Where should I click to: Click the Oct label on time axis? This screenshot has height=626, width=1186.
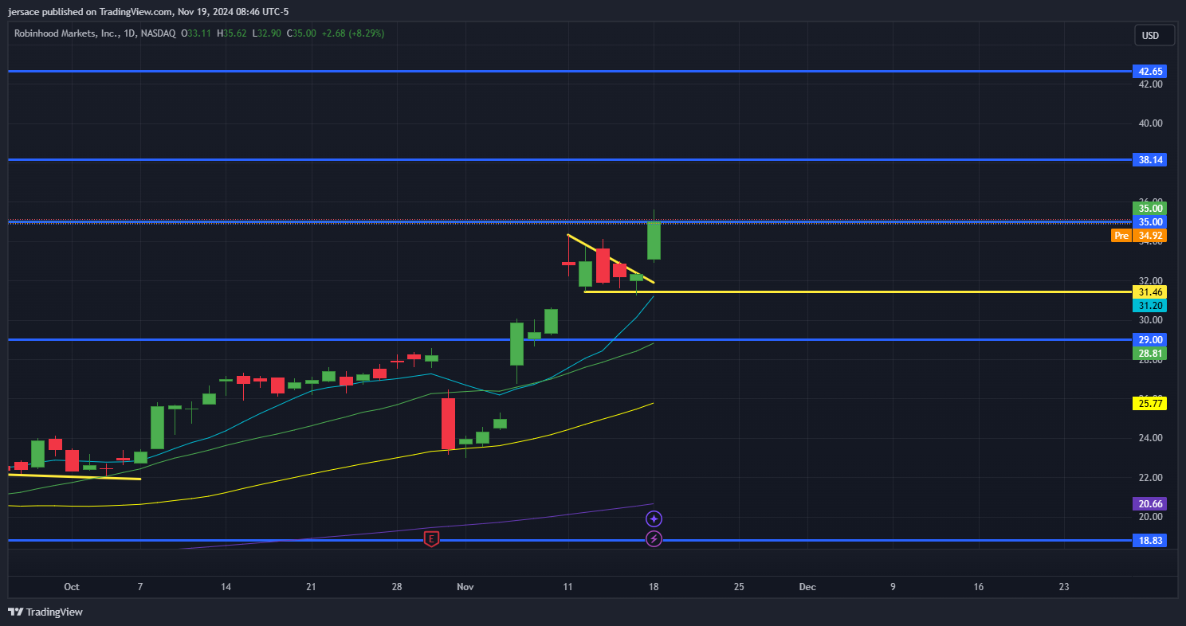[x=72, y=587]
